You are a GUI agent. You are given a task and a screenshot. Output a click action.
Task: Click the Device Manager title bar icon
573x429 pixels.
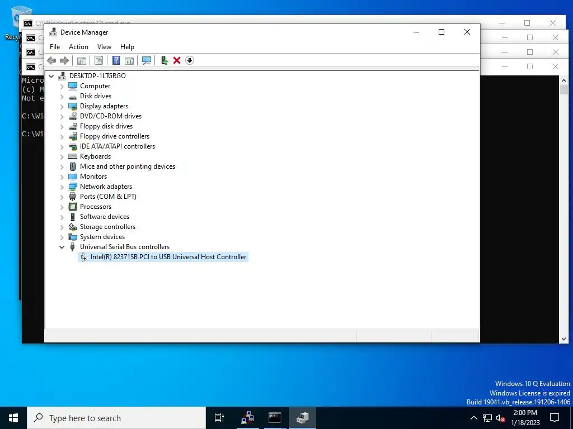[x=53, y=32]
